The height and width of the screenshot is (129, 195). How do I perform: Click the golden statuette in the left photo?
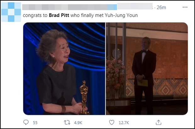click(x=84, y=97)
